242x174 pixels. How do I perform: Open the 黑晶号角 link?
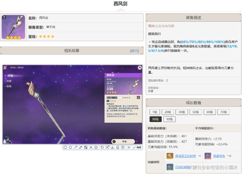click(219, 156)
